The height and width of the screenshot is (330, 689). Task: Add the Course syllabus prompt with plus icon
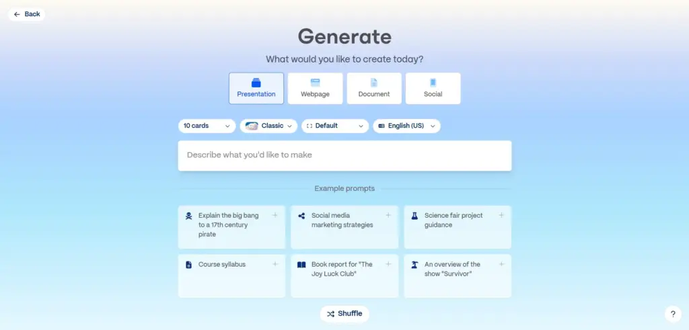point(275,264)
